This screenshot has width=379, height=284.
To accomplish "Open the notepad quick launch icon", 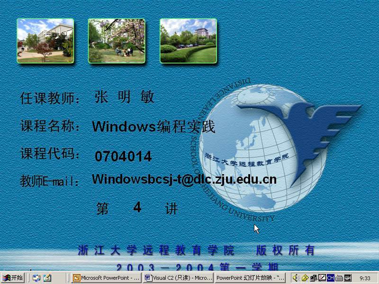I will click(47, 278).
